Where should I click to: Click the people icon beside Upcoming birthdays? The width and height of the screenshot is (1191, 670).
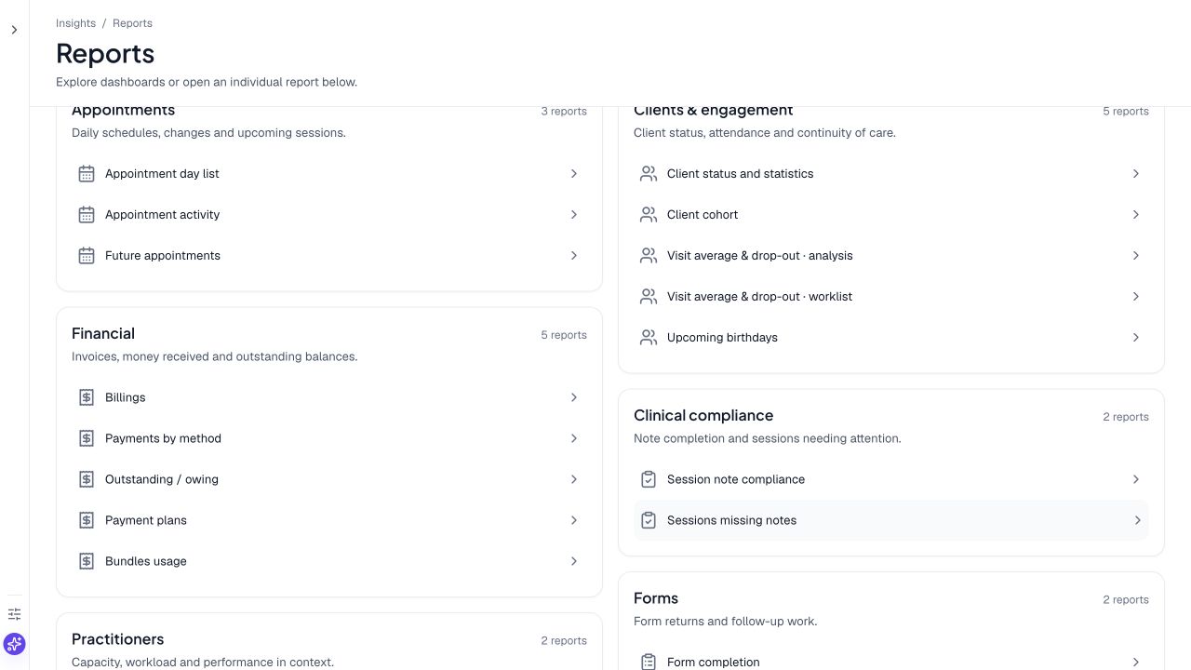click(x=649, y=338)
